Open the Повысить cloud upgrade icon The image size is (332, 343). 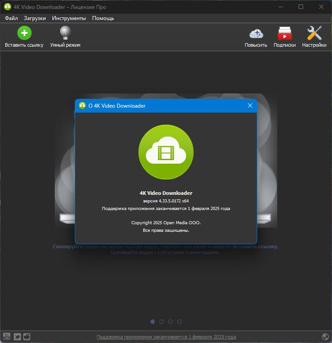point(256,34)
